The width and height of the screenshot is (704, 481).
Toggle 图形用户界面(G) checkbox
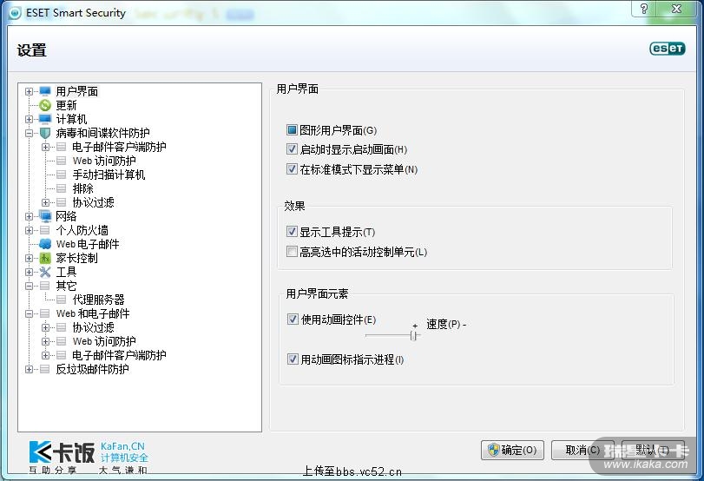click(x=292, y=130)
